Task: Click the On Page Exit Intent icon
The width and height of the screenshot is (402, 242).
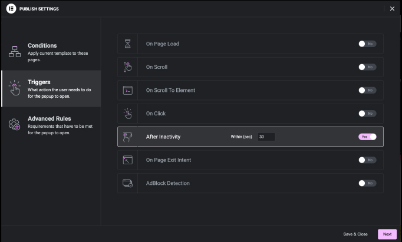Action: tap(127, 160)
